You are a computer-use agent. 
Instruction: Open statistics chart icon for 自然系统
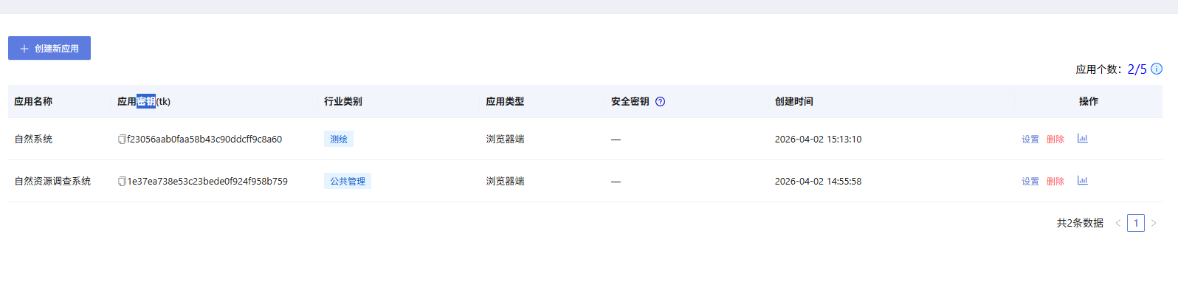click(x=1082, y=139)
